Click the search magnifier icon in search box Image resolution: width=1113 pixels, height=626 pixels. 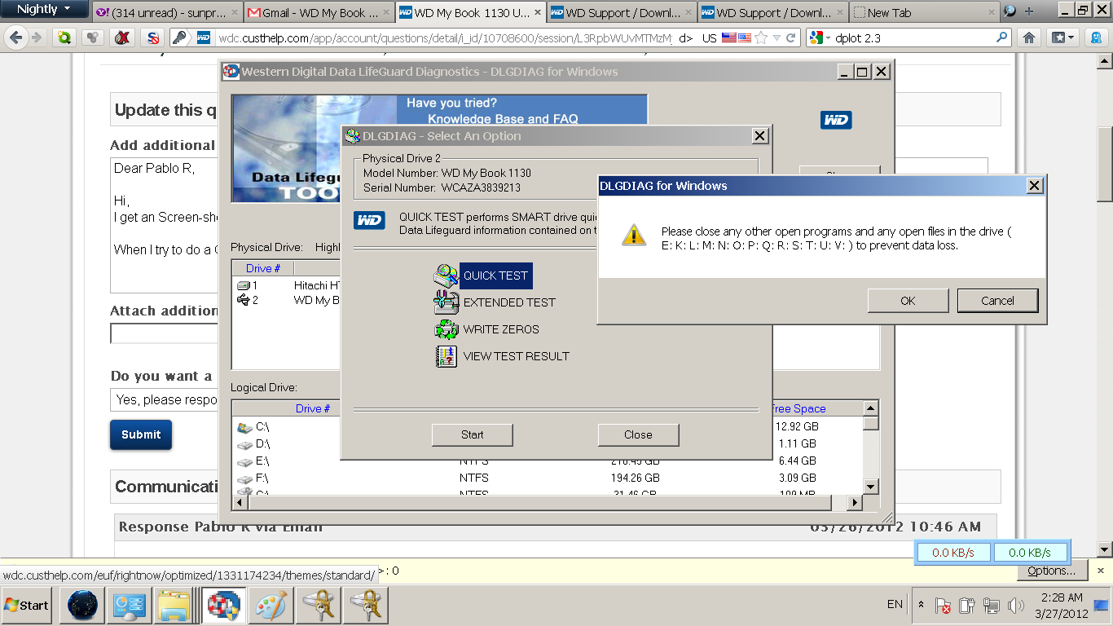click(1002, 37)
